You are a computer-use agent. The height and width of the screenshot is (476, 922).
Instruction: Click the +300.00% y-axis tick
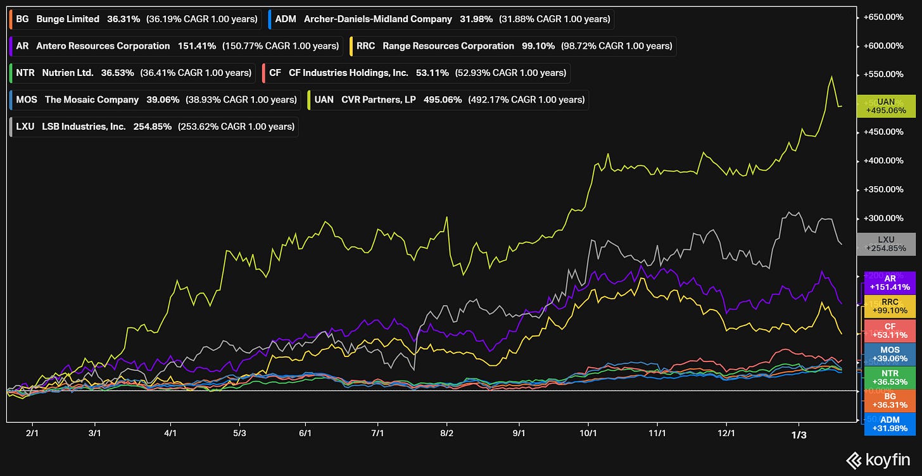(883, 218)
